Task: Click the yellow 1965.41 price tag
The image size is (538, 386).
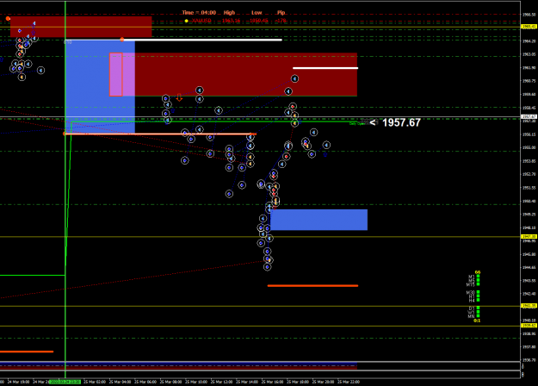Action: point(529,27)
